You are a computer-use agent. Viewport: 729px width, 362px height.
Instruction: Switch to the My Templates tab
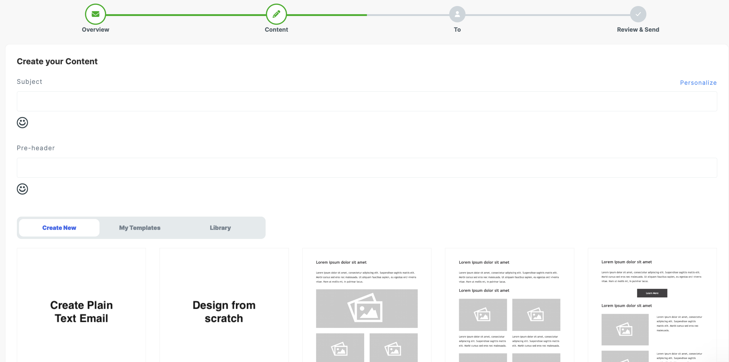[x=140, y=228]
